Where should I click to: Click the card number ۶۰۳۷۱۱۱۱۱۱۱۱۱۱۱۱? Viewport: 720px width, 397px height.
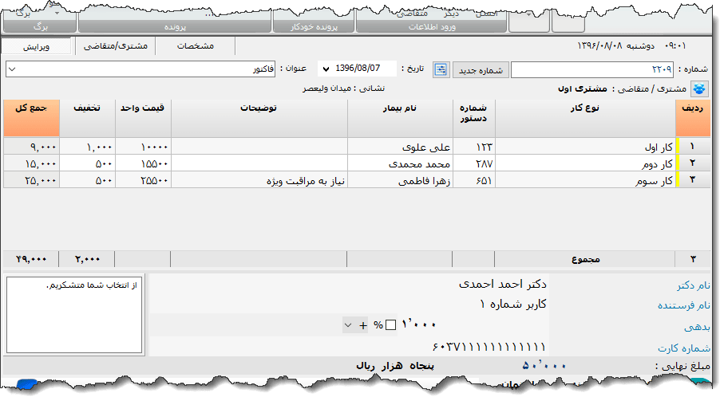(x=489, y=346)
